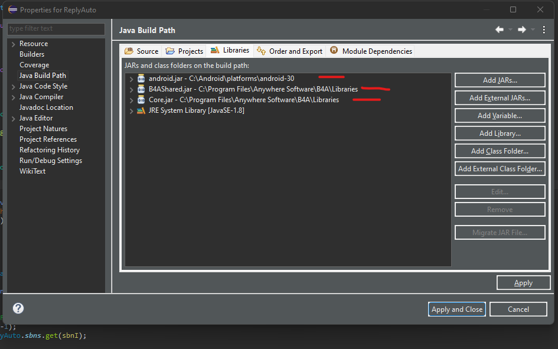Select Java Compiler in the settings tree
Screen dimensions: 558x349
(x=41, y=97)
